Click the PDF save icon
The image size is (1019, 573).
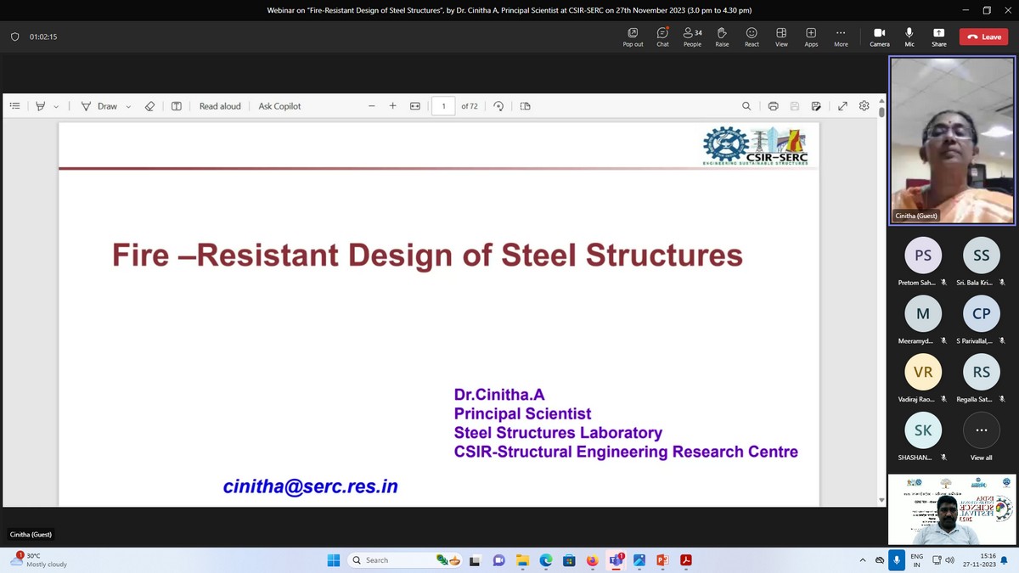[794, 106]
